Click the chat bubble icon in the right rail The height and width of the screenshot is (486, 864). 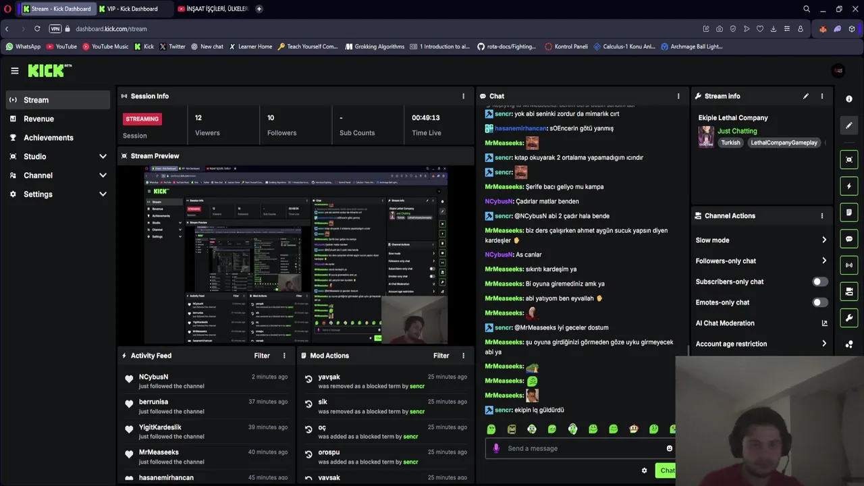point(849,239)
